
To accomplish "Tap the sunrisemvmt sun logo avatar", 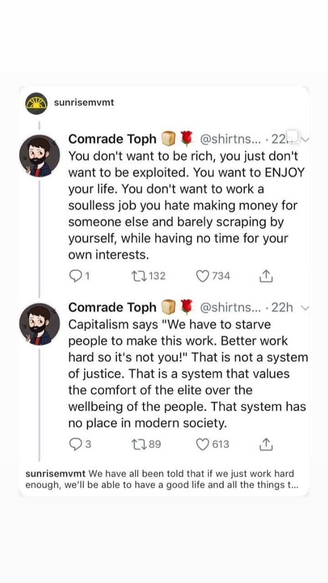I will [37, 103].
